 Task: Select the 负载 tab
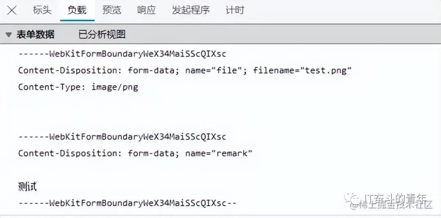pos(77,11)
